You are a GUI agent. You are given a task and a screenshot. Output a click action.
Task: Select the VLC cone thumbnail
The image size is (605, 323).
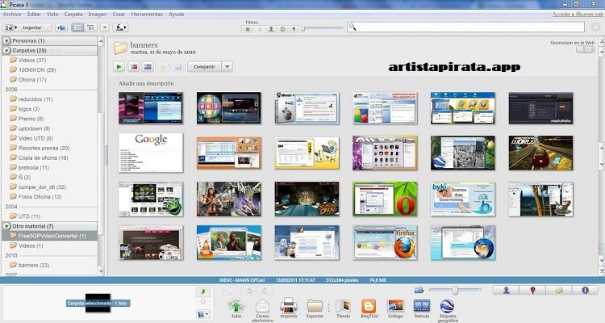click(x=229, y=242)
